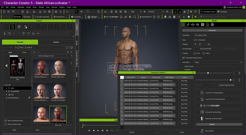The height and width of the screenshot is (135, 246).
Task: Expand the ActorMIXER tree node
Action: (6, 91)
